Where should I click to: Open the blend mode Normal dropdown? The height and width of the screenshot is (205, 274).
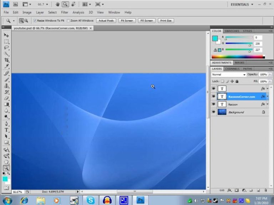click(229, 75)
